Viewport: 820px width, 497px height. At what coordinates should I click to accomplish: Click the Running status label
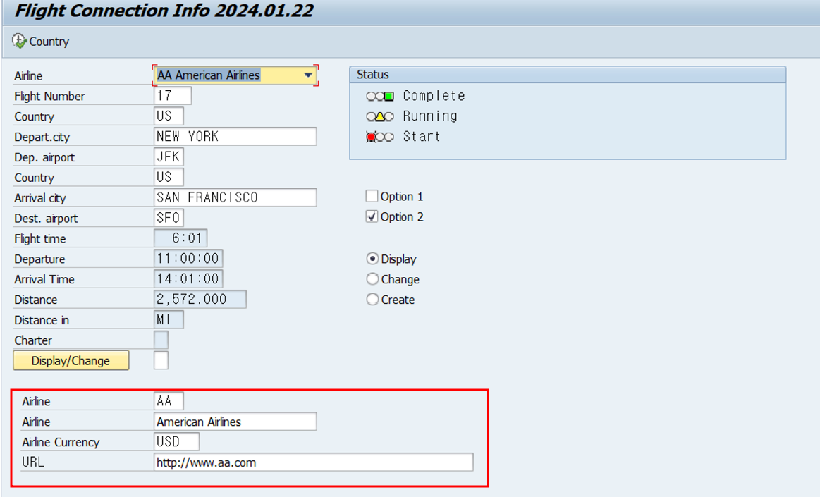[x=430, y=116]
